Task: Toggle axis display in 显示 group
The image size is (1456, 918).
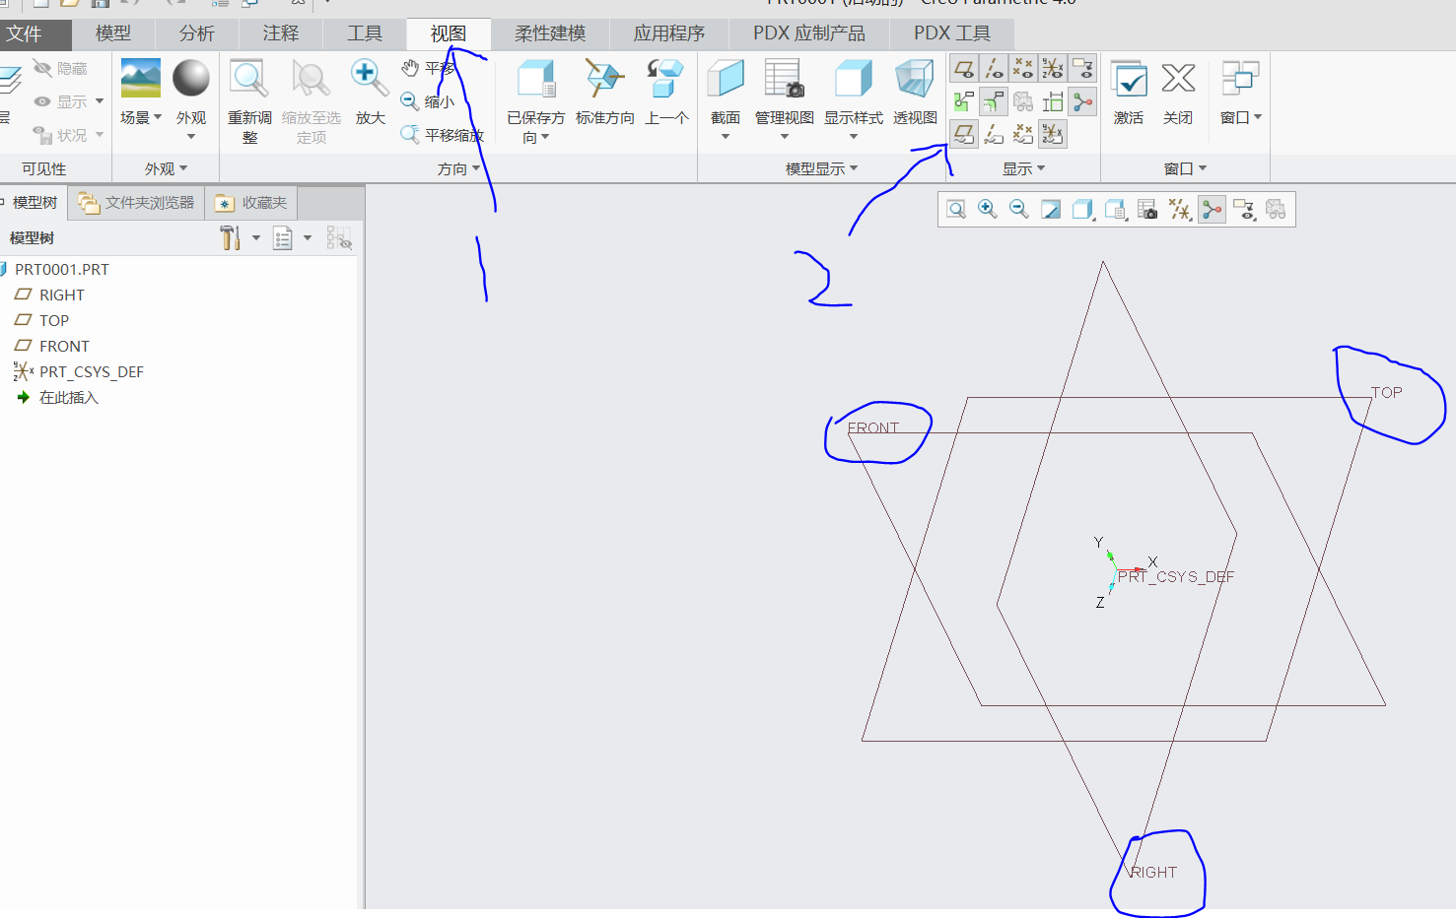Action: (994, 68)
